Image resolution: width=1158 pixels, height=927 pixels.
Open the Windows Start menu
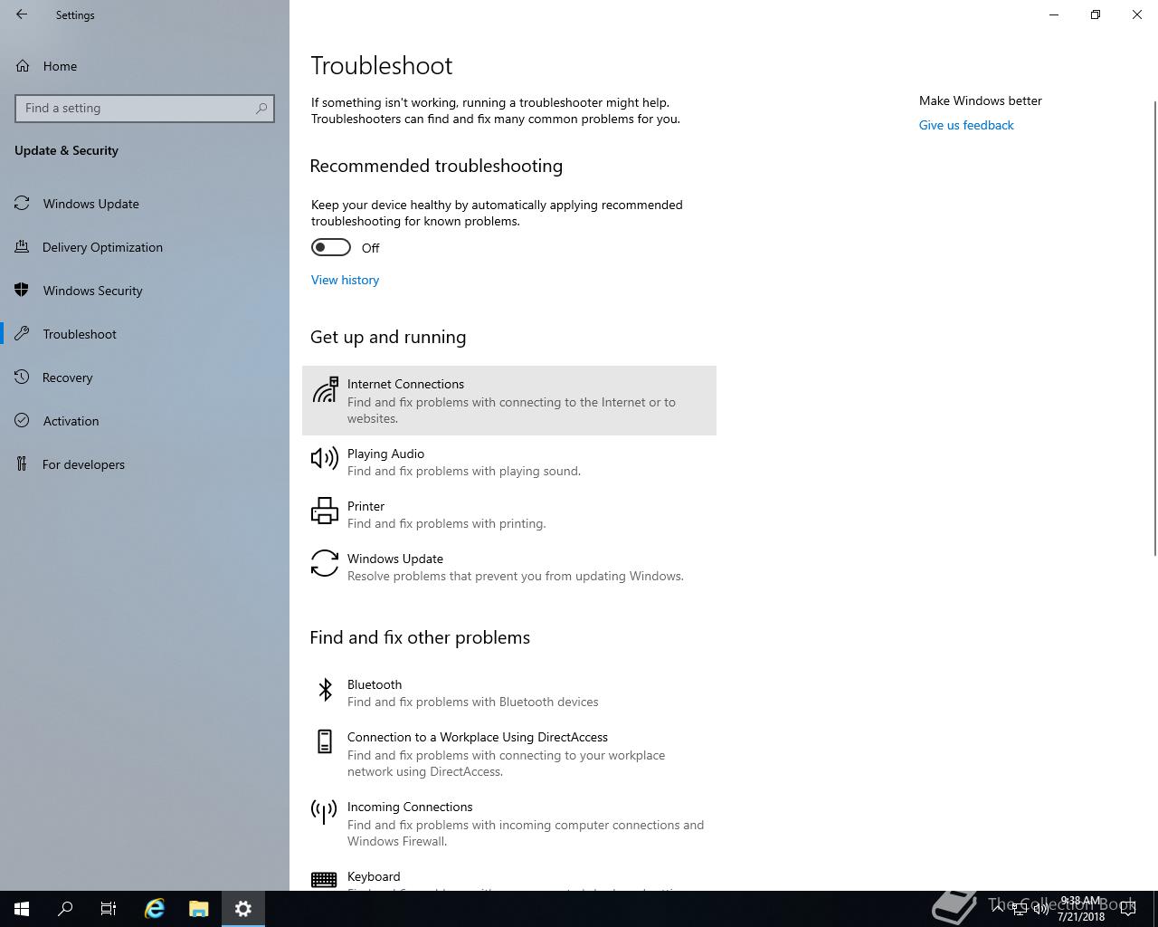point(22,909)
